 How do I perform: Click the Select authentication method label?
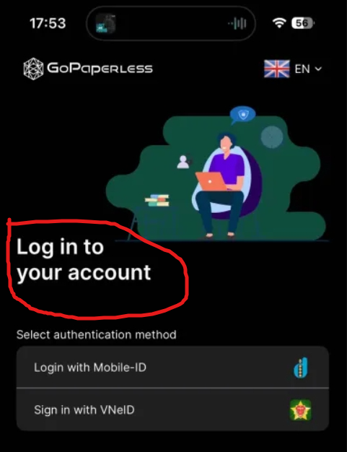(x=96, y=335)
